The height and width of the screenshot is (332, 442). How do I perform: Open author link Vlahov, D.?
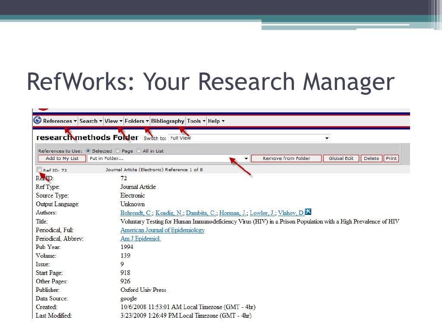click(291, 213)
